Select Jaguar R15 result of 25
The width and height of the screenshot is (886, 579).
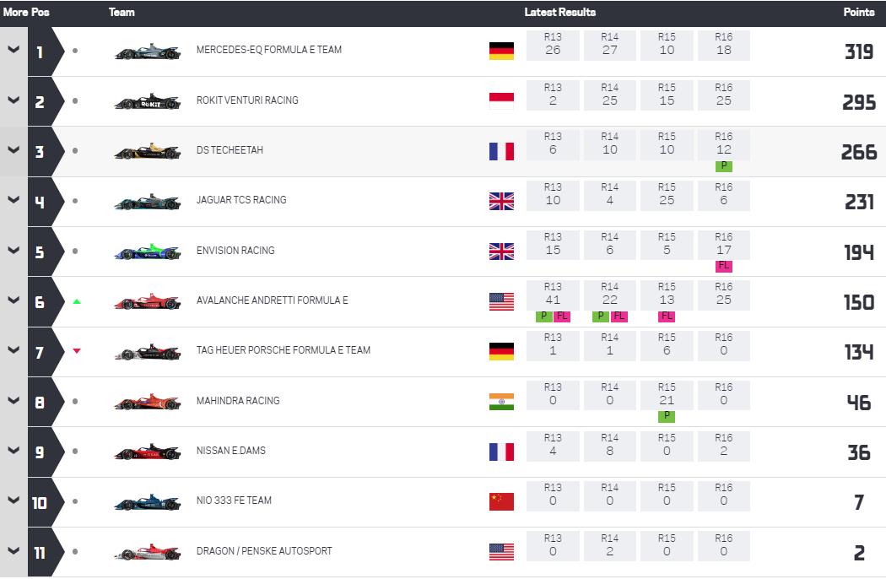667,195
